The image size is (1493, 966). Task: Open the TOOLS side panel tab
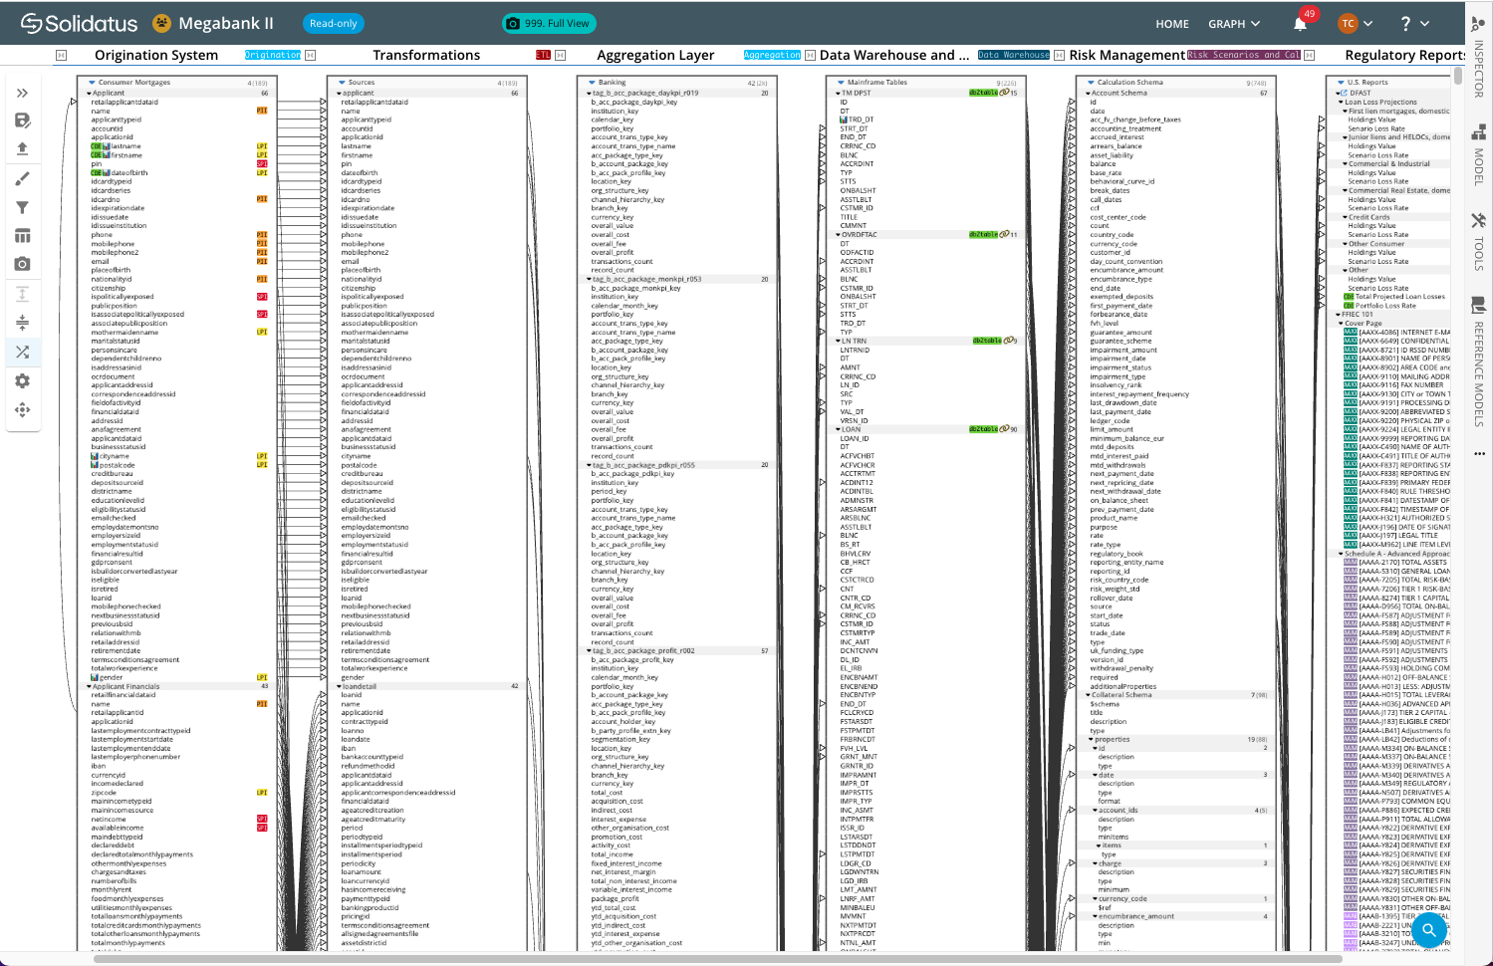1479,242
